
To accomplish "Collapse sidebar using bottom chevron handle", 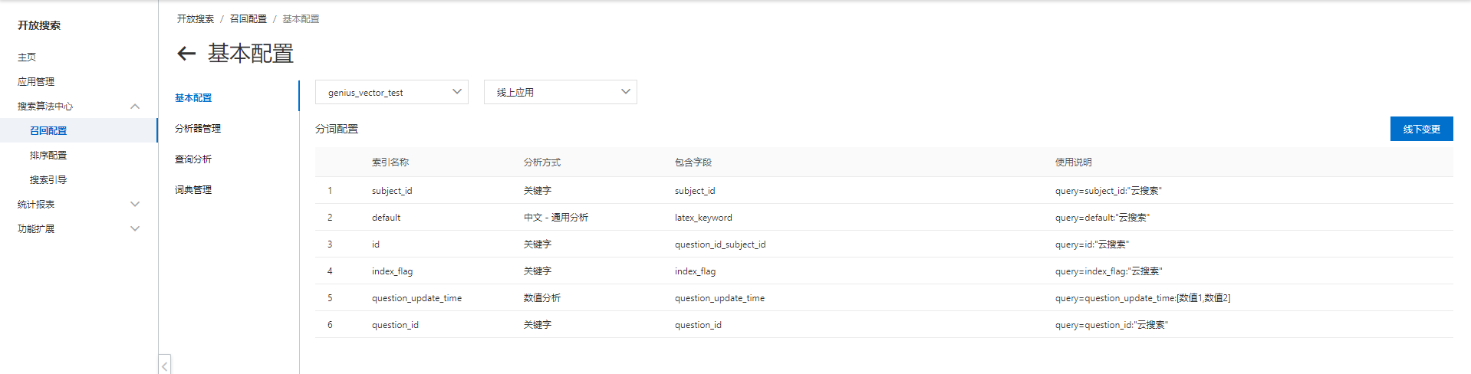I will coord(165,366).
